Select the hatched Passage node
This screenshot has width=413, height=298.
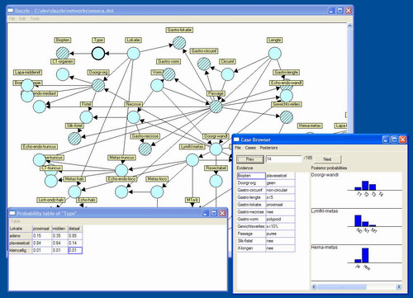click(x=216, y=106)
